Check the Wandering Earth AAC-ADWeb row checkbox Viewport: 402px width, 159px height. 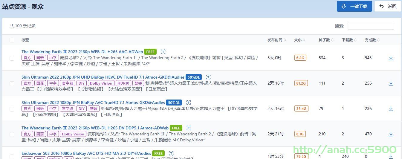click(x=12, y=58)
